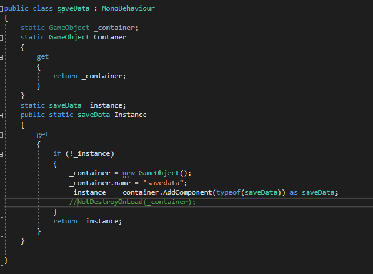Screen dimensions: 373x274
Task: Collapse the saveData class fold marker
Action: 1,9
